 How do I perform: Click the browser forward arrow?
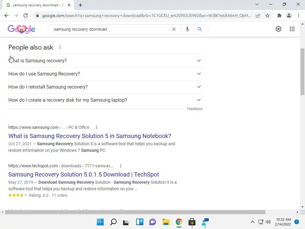[x=16, y=16]
